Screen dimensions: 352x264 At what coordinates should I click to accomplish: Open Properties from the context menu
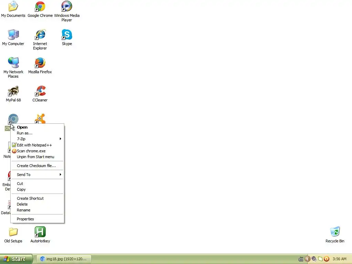[x=37, y=219]
